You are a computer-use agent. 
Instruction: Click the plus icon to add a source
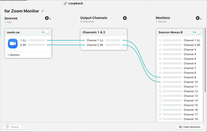tap(47, 18)
